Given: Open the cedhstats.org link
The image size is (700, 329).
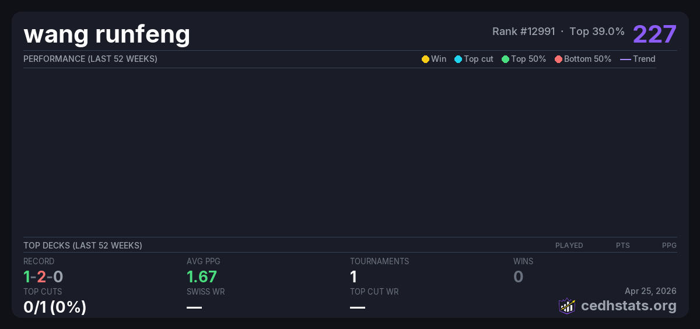Looking at the screenshot, I should tap(620, 306).
